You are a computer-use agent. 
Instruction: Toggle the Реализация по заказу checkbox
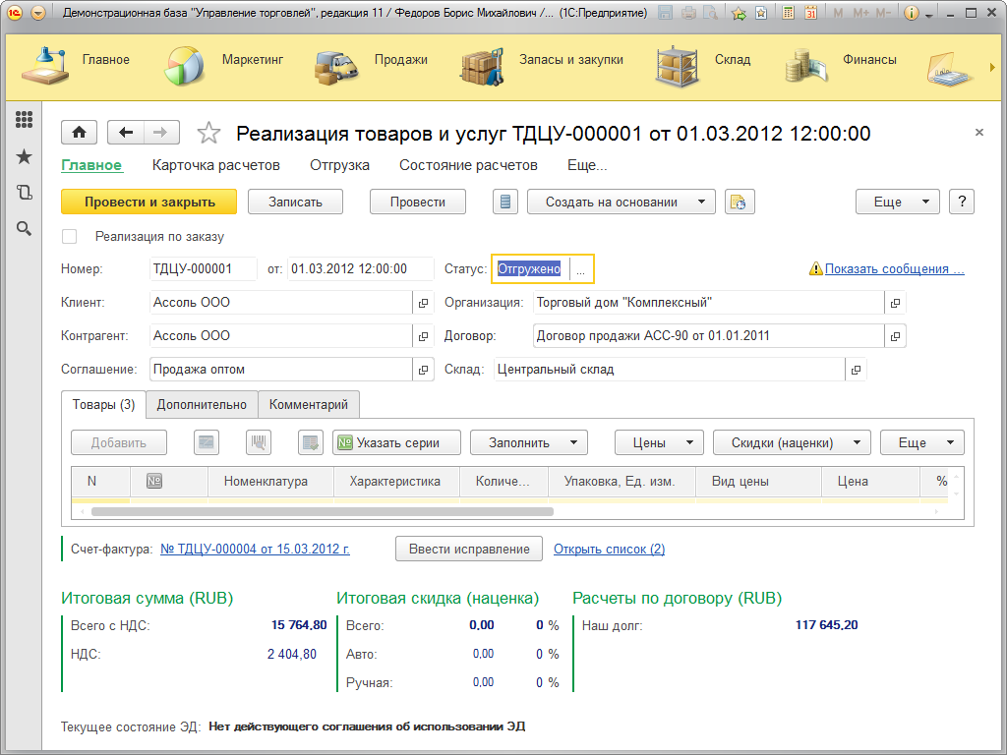(70, 237)
